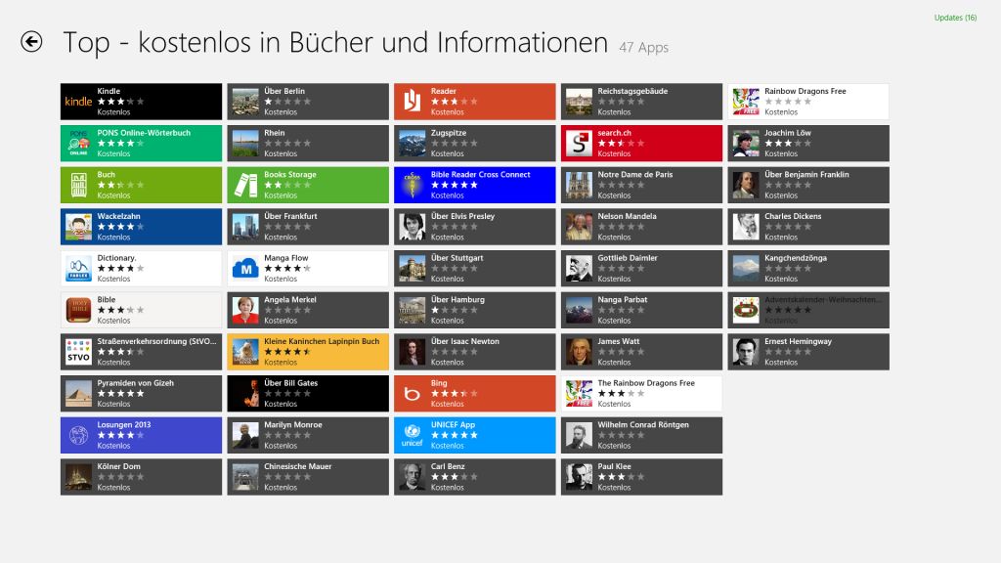Screen dimensions: 1001x563
Task: Select the 'Bible Reader Cross Connect' title
Action: click(x=480, y=174)
